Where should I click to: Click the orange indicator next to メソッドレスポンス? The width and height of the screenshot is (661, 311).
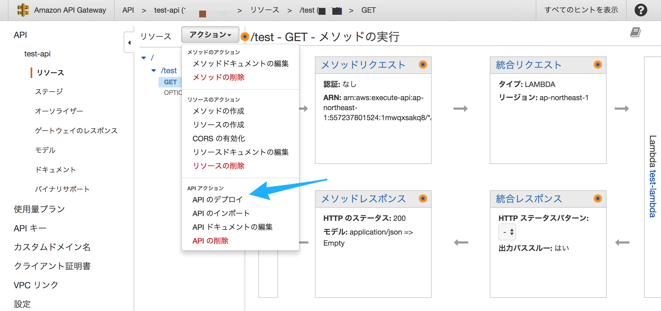click(x=423, y=199)
